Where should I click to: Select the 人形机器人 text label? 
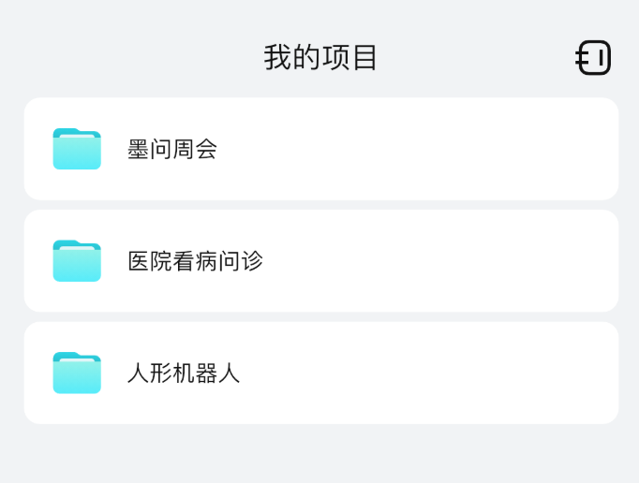pyautogui.click(x=184, y=373)
